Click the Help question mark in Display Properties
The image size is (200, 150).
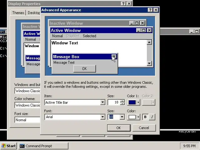[x=123, y=3]
